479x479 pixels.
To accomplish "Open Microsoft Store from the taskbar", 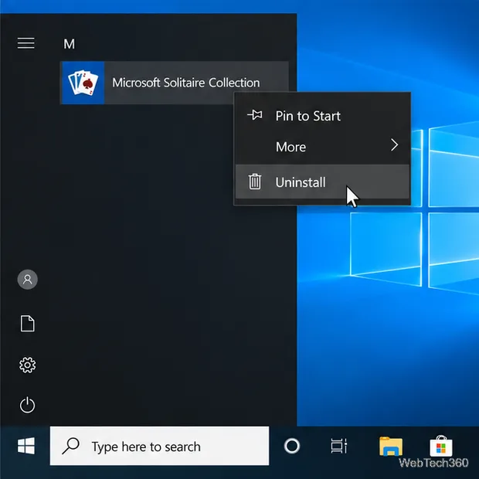I will 441,446.
